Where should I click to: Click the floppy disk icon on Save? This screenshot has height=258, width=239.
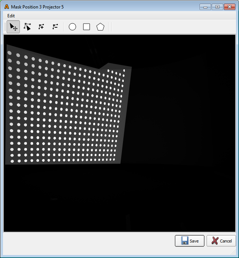(x=185, y=241)
